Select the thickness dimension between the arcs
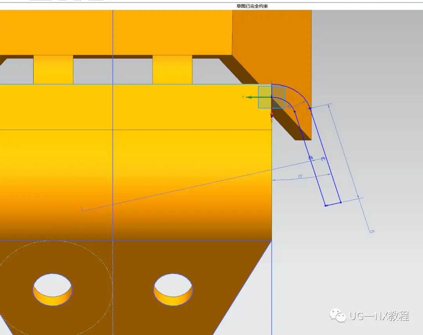Screen dimensions: 423x335 coord(289,106)
